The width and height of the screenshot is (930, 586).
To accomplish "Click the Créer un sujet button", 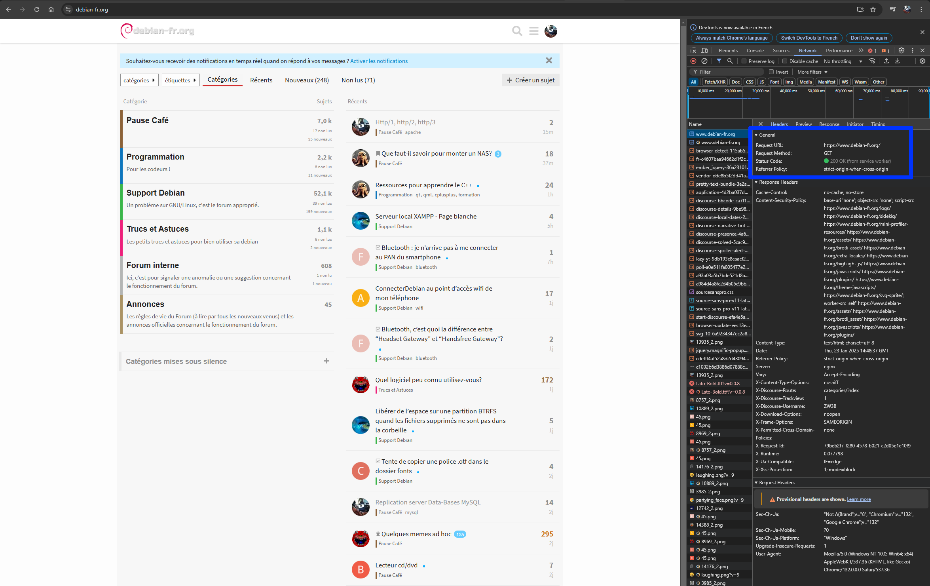I will [530, 80].
